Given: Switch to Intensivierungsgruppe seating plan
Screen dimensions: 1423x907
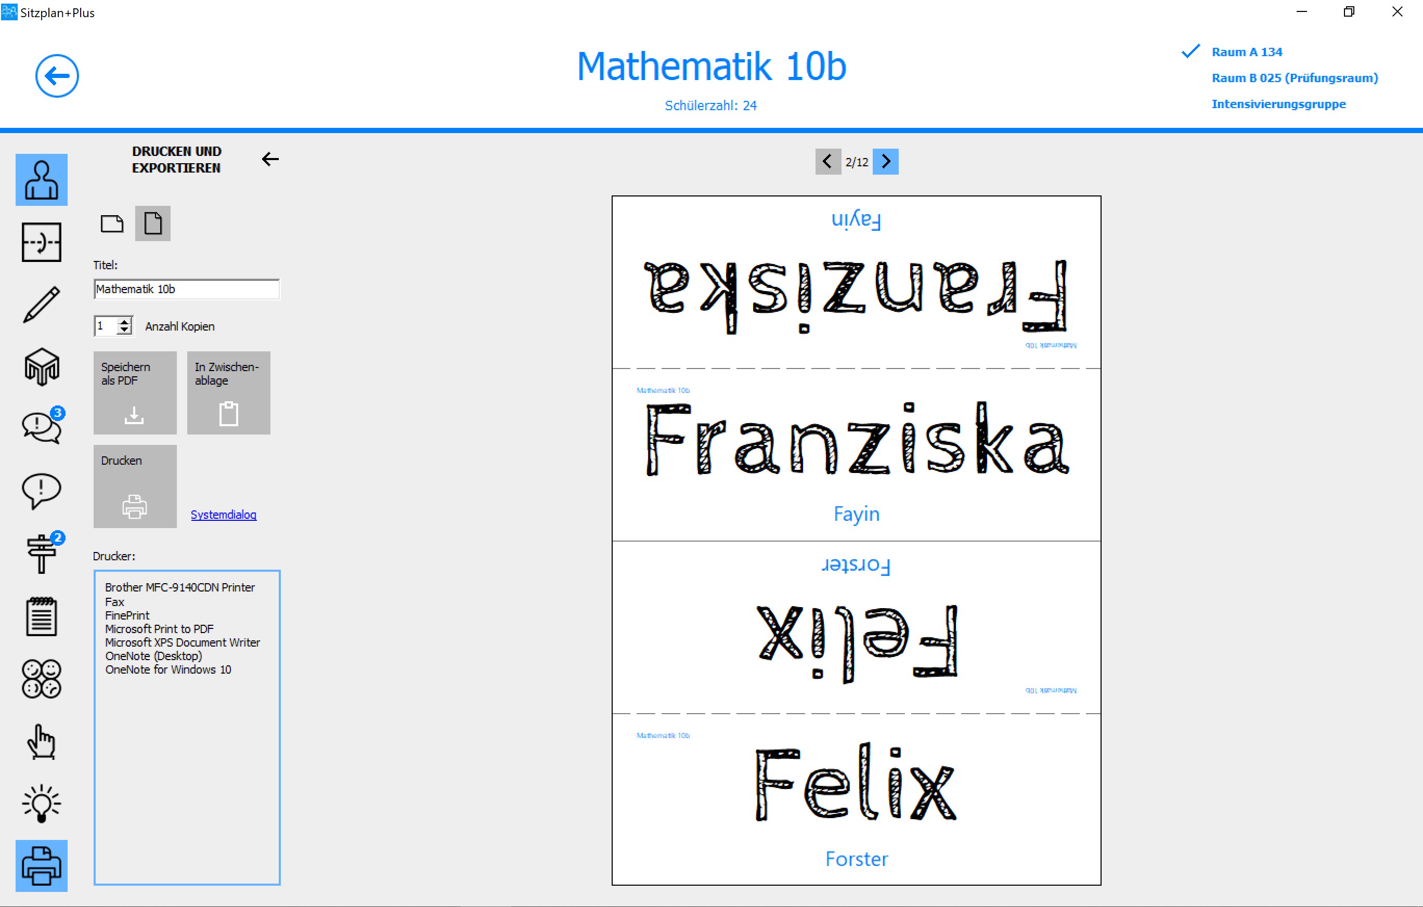Looking at the screenshot, I should click(x=1278, y=104).
